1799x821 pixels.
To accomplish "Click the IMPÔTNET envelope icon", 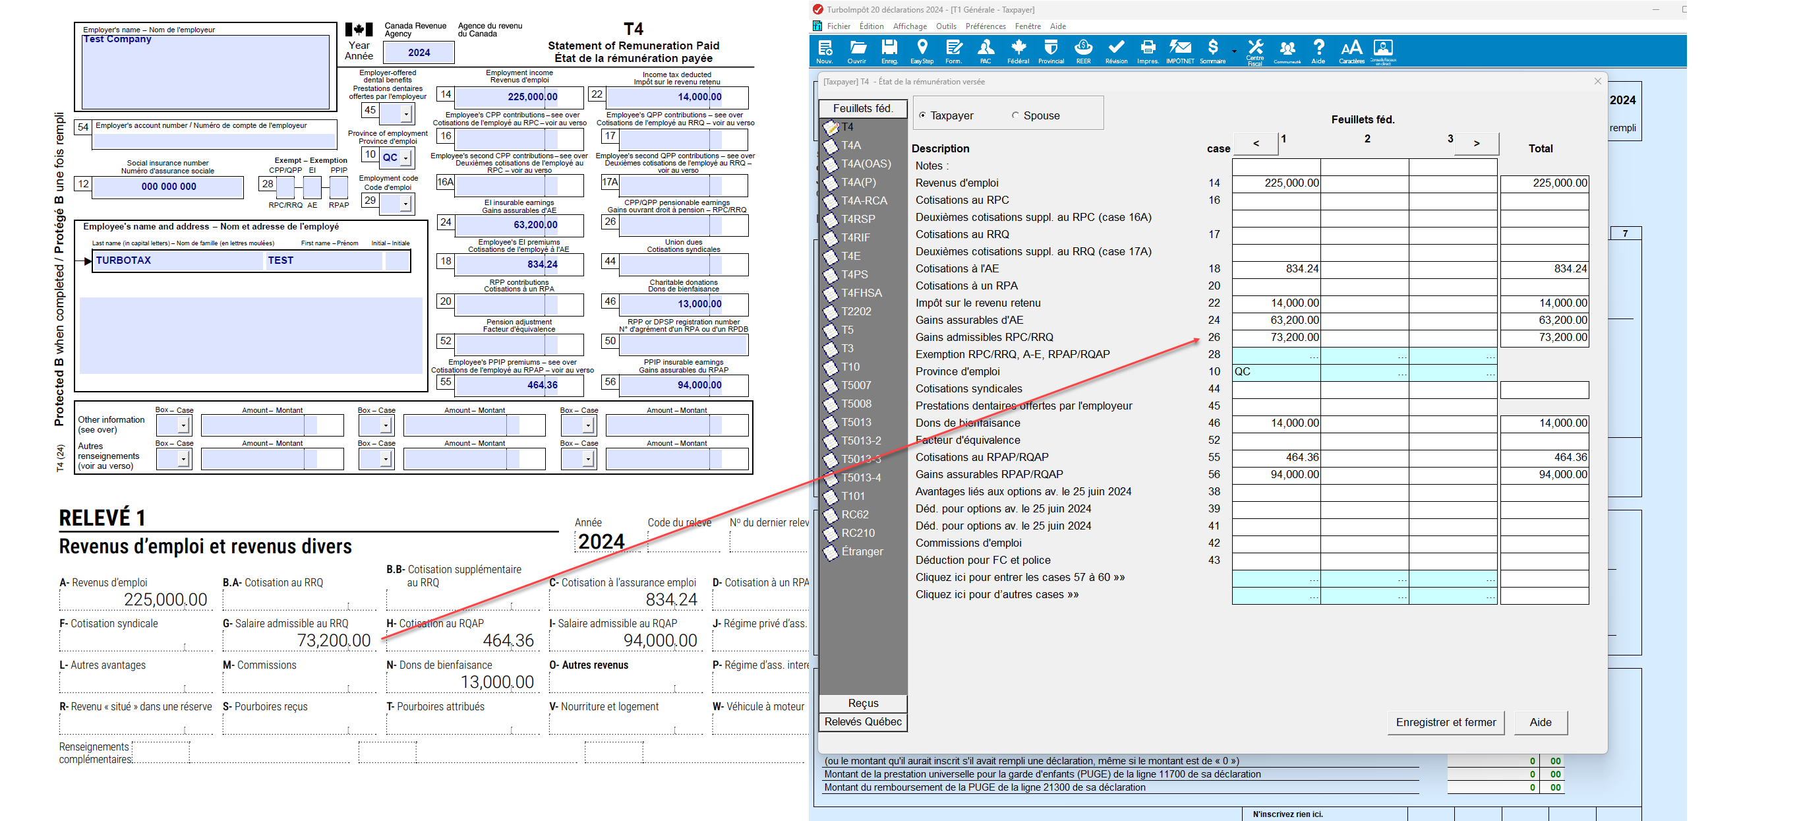I will tap(1179, 50).
